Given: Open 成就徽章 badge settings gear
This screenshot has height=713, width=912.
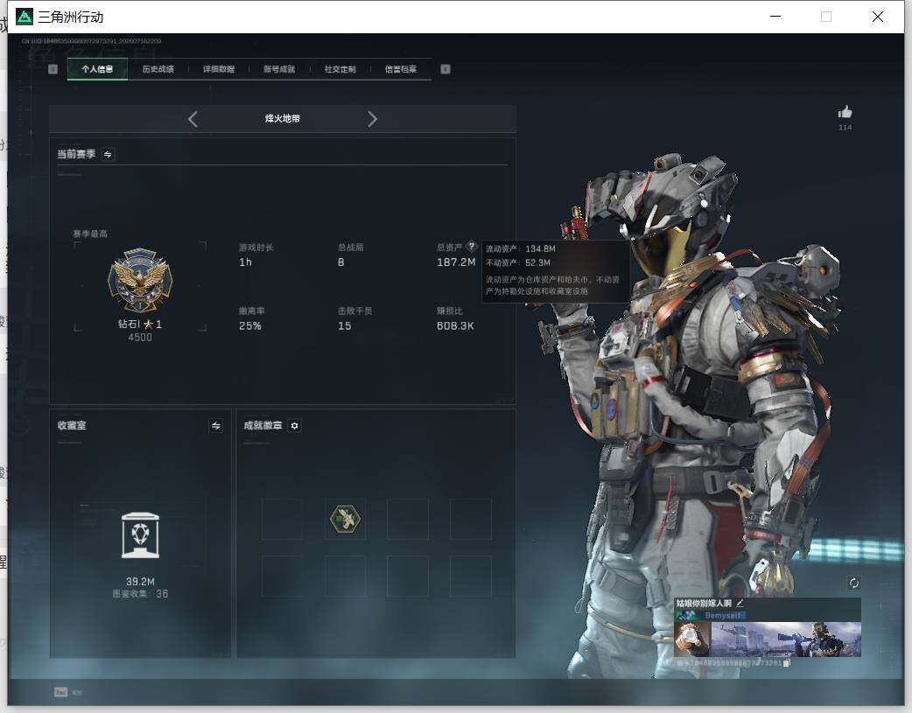Looking at the screenshot, I should (294, 426).
